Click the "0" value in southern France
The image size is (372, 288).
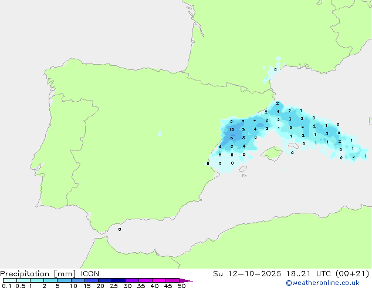pyautogui.click(x=275, y=69)
